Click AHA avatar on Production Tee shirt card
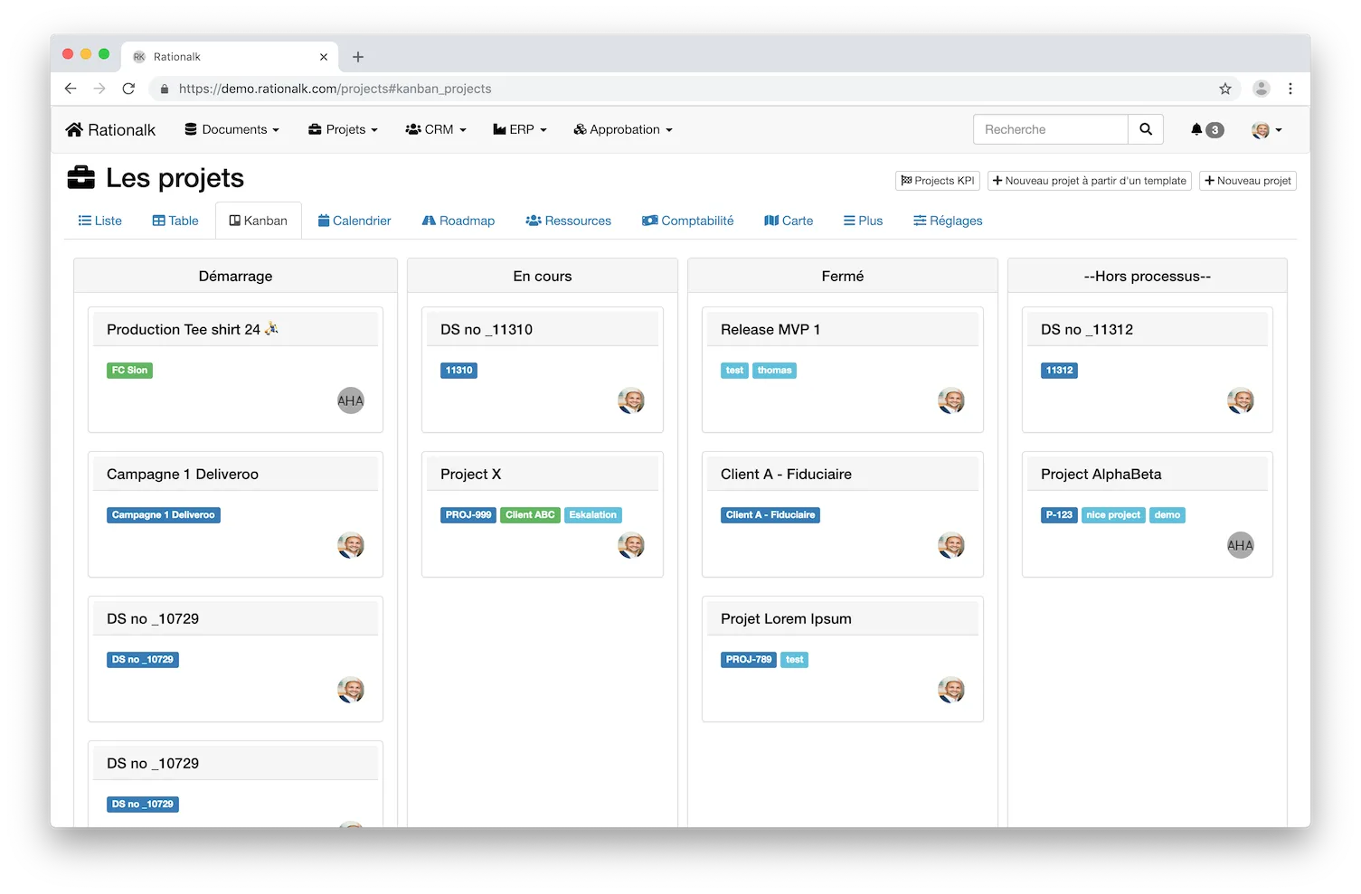Viewport: 1361px width, 894px height. [351, 400]
